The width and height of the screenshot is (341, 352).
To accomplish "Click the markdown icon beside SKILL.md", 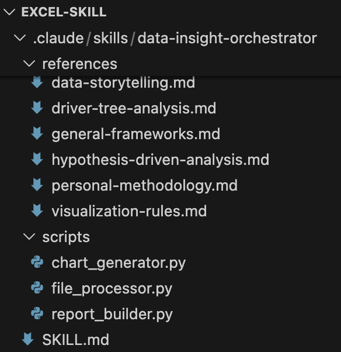I will (28, 339).
